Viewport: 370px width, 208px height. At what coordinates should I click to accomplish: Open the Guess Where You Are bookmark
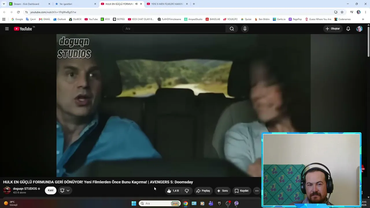[318, 19]
